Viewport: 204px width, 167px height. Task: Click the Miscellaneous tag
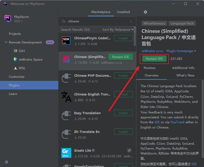tap(154, 23)
